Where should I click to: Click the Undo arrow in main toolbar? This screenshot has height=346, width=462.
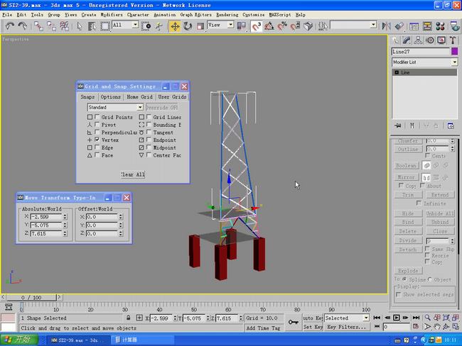pyautogui.click(x=10, y=26)
